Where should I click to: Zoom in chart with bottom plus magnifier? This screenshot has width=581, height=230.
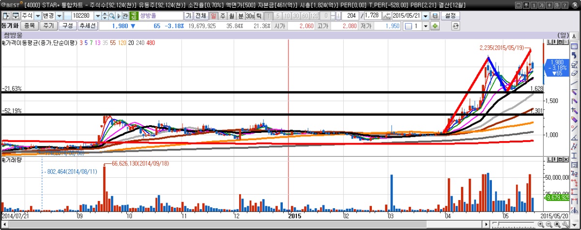[x=541, y=225]
